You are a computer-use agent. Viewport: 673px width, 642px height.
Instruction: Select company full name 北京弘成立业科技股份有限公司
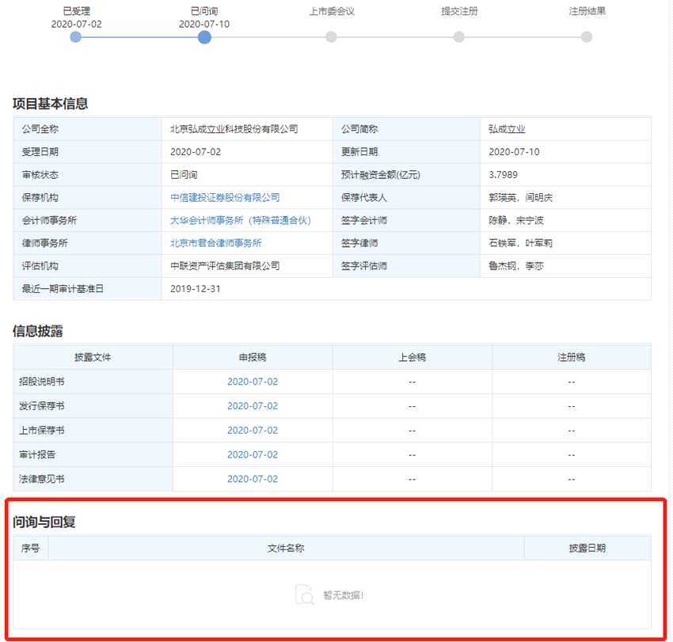coord(234,129)
